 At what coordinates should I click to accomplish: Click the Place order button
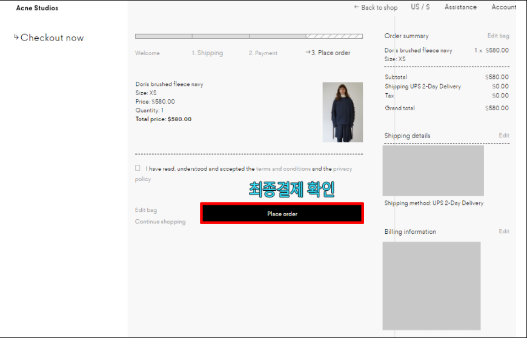(x=282, y=214)
